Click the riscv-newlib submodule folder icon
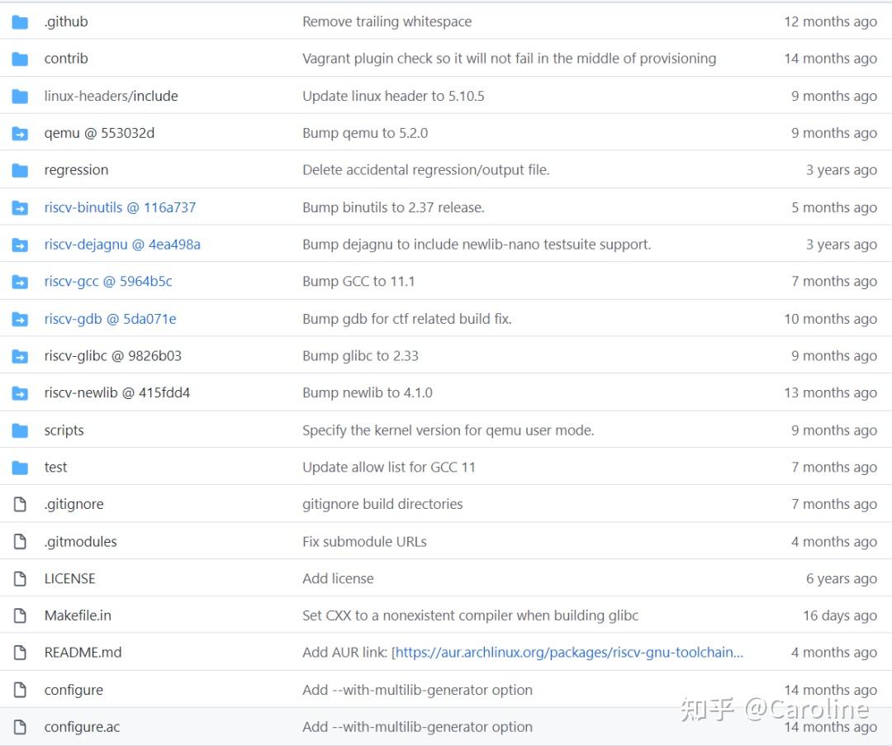Image resolution: width=892 pixels, height=746 pixels. [x=20, y=393]
